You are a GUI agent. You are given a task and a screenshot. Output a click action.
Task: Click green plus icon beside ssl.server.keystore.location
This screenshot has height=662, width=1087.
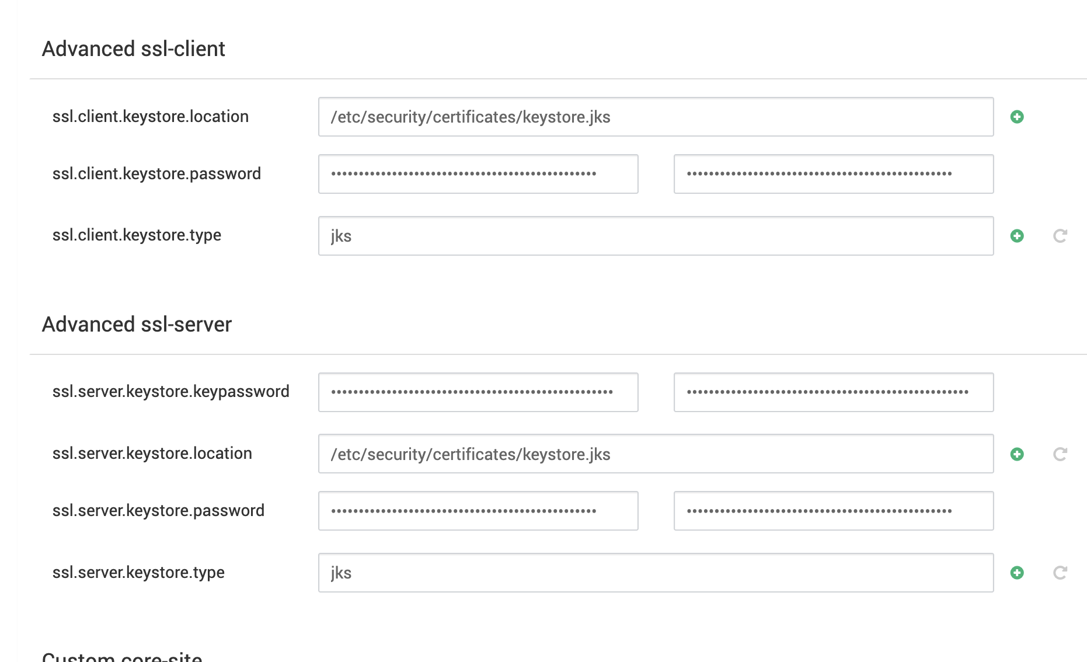[1017, 454]
